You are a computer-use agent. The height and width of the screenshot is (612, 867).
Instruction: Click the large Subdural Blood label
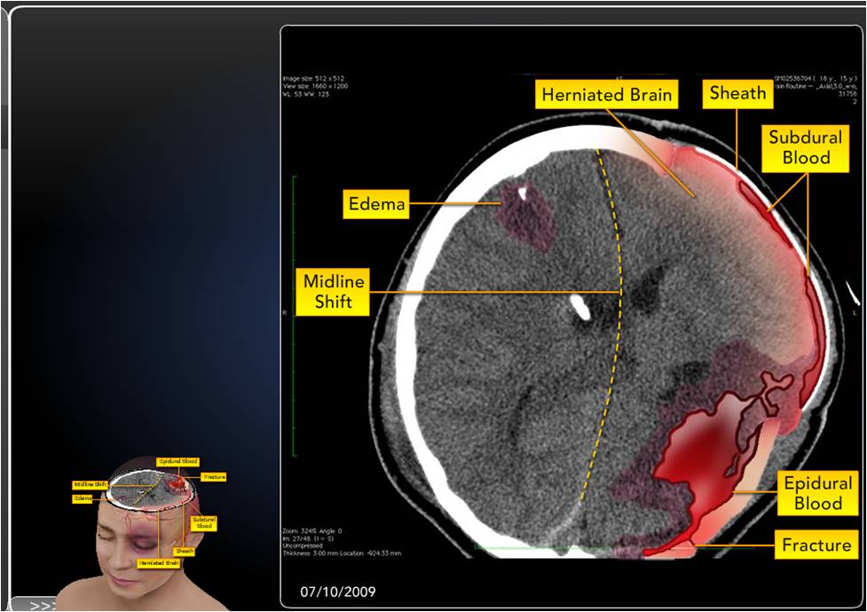click(800, 148)
